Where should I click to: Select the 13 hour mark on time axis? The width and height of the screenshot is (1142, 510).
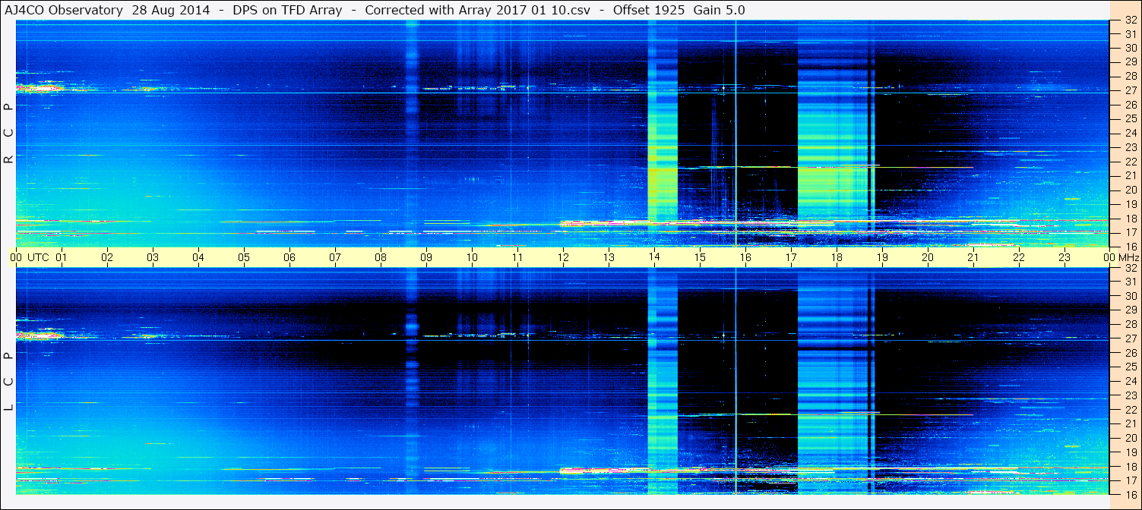click(609, 257)
